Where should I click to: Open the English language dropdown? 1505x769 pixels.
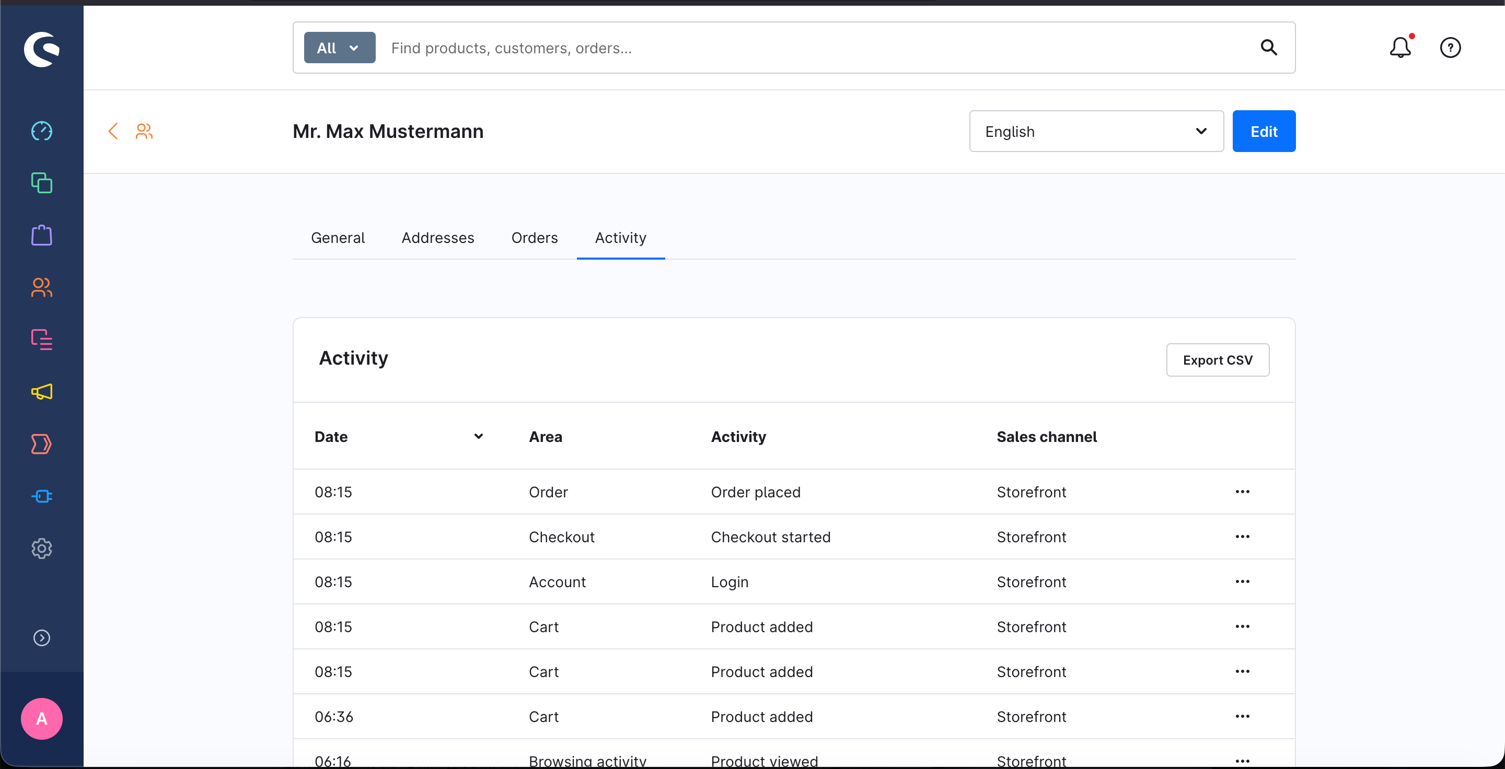coord(1096,131)
